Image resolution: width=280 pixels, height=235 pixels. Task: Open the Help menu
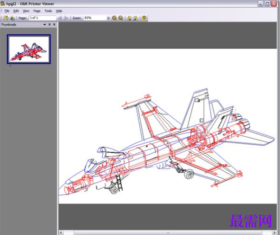[59, 11]
